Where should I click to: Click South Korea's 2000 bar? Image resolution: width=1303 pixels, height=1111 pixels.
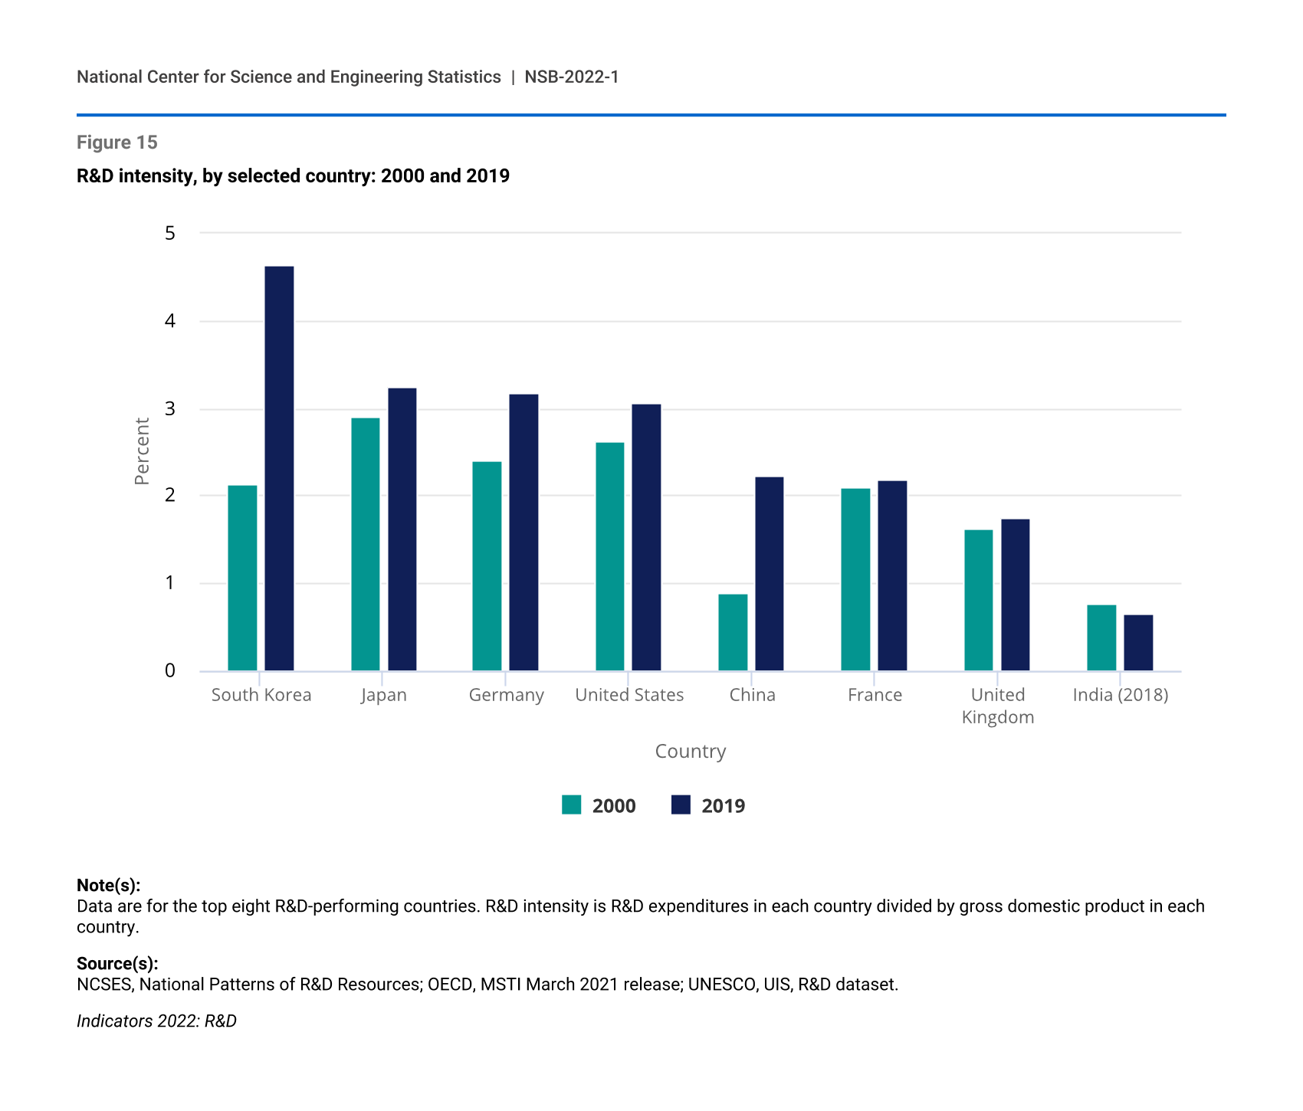242,578
